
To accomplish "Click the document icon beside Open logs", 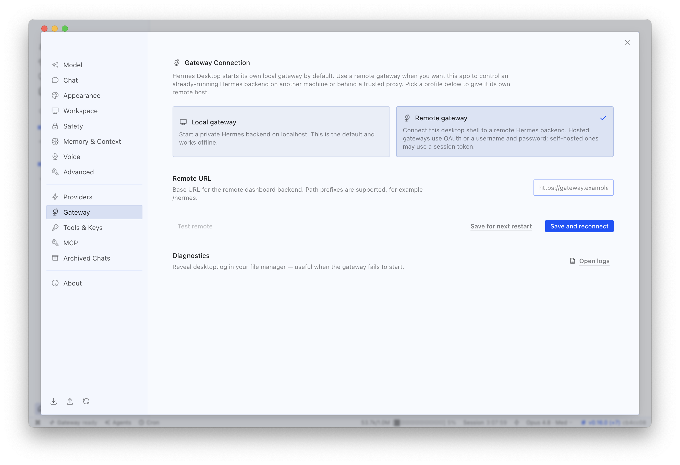I will pyautogui.click(x=572, y=261).
